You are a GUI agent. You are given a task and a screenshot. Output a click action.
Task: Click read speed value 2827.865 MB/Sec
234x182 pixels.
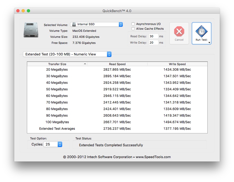[117, 70]
